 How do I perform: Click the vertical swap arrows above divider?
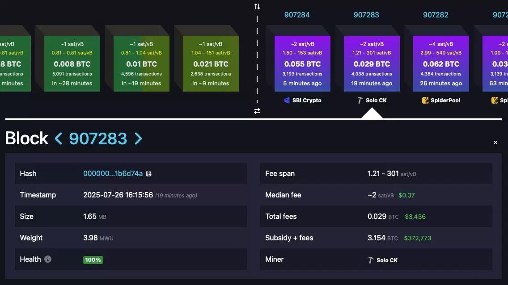pos(257,6)
